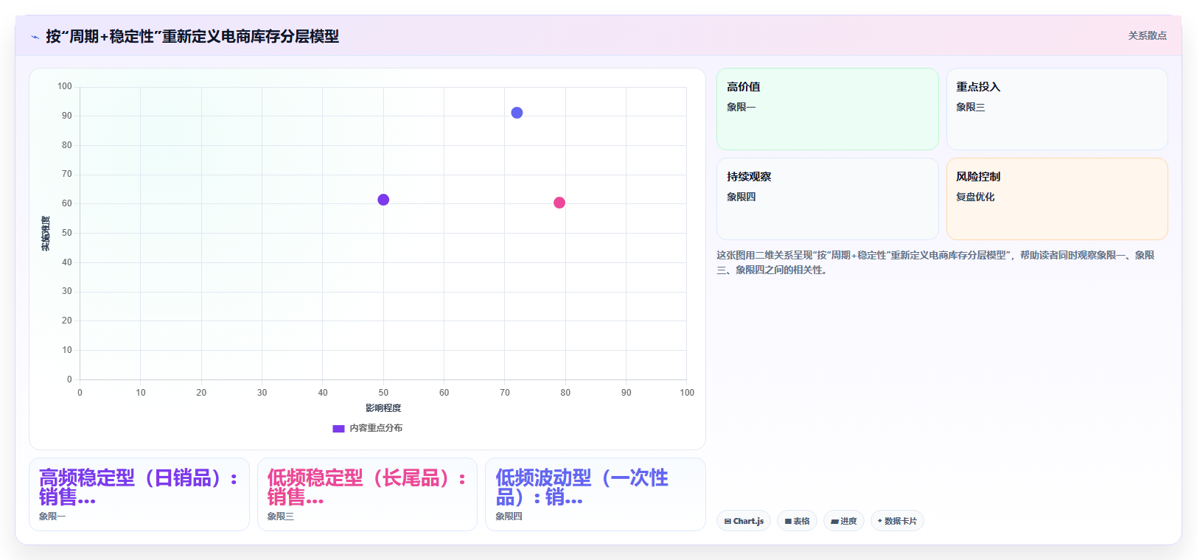Image resolution: width=1197 pixels, height=560 pixels.
Task: Click the title bar icon before the heading
Action: (x=35, y=37)
